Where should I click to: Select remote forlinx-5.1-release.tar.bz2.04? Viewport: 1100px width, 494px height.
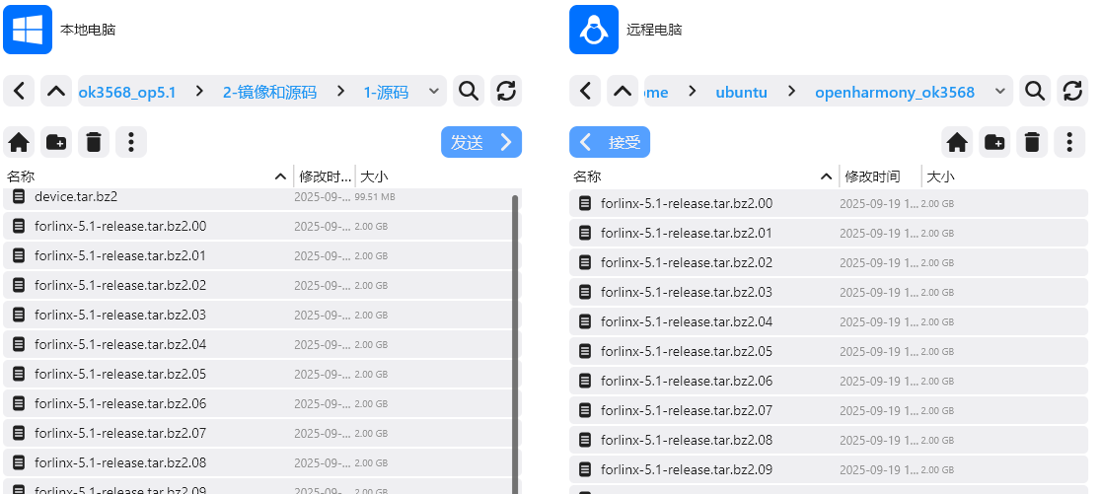[829, 321]
